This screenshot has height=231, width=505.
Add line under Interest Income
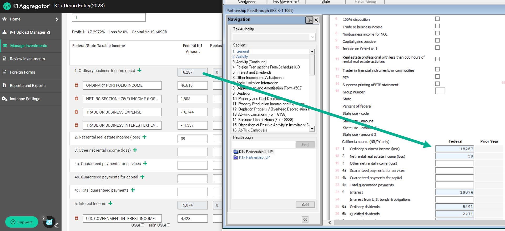coord(110,203)
